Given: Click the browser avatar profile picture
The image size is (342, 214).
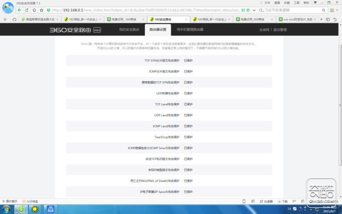Looking at the screenshot, I should pyautogui.click(x=8, y=8).
